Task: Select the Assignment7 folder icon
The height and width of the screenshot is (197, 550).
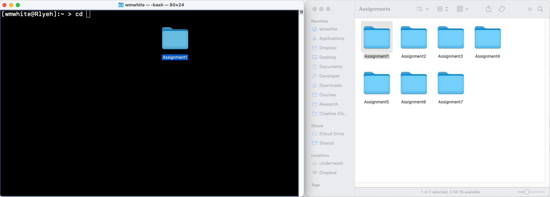Action: 450,83
